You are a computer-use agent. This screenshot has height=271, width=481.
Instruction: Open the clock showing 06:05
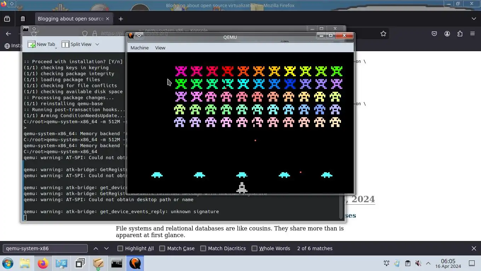448,263
